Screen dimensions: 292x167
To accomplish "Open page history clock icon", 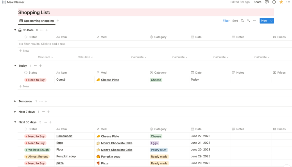I will click(274, 2).
